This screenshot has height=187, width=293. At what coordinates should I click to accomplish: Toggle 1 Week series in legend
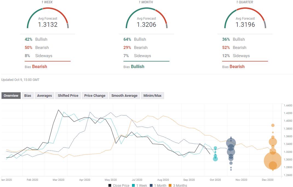click(x=140, y=185)
